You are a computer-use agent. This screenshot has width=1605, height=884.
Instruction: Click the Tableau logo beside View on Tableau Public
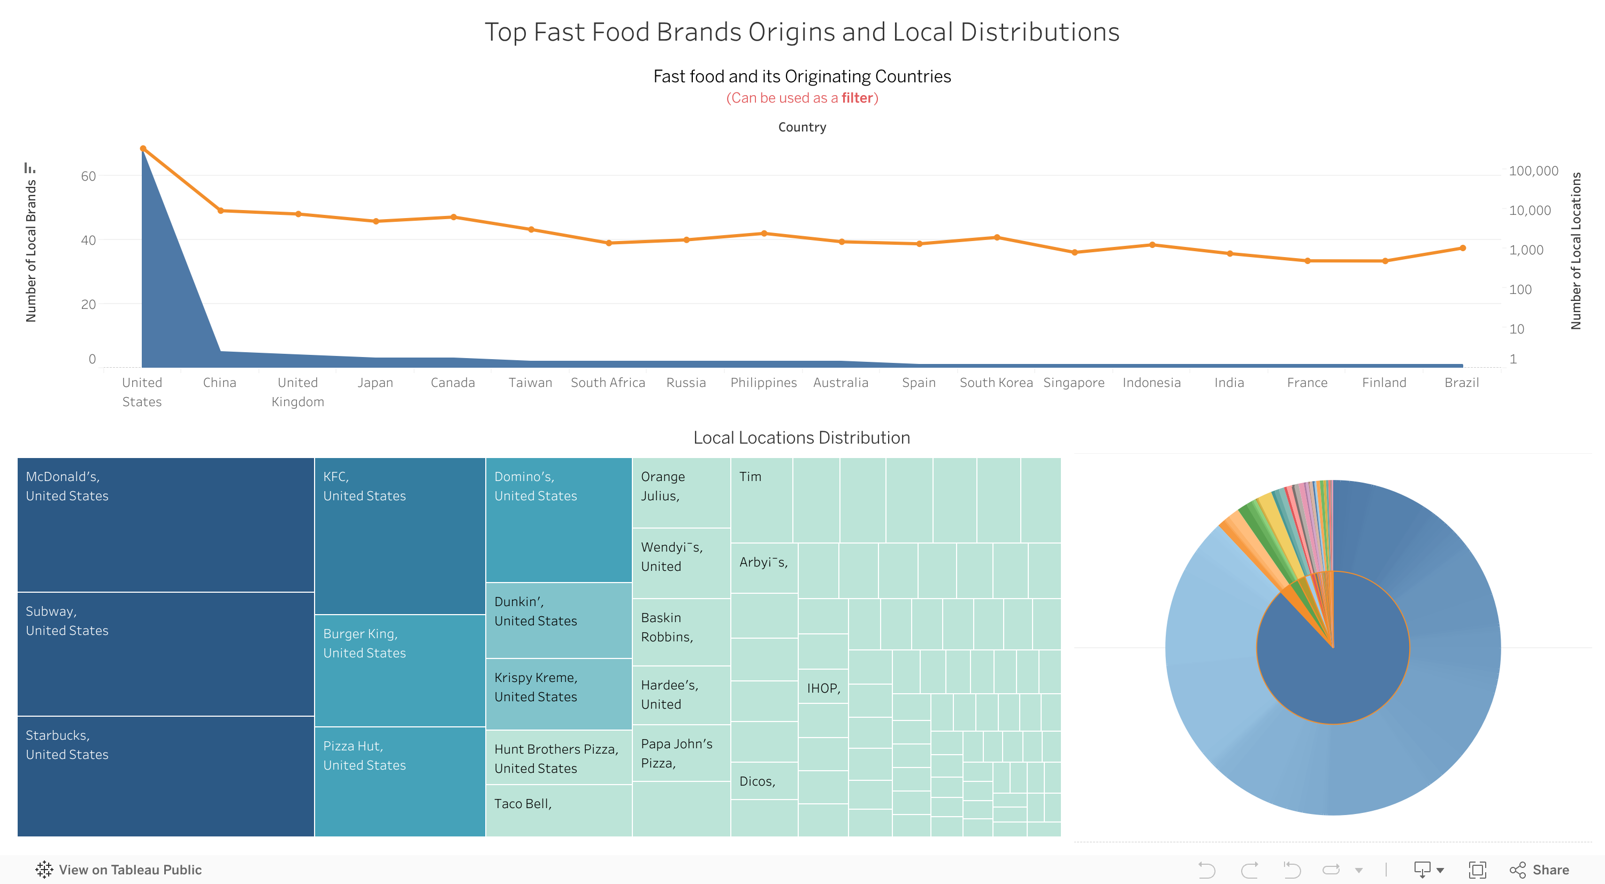tap(44, 870)
